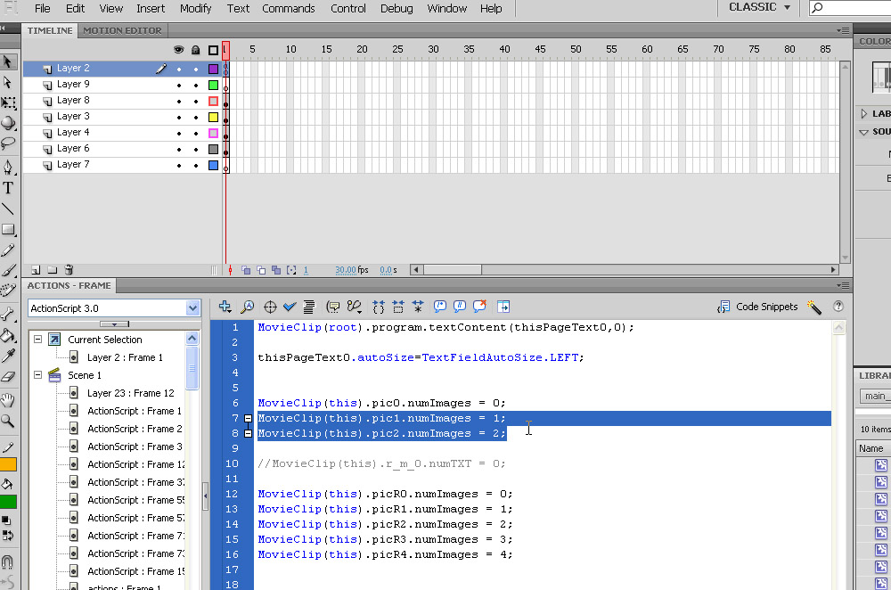
Task: Click the orange stroke color swatch
Action: point(8,464)
